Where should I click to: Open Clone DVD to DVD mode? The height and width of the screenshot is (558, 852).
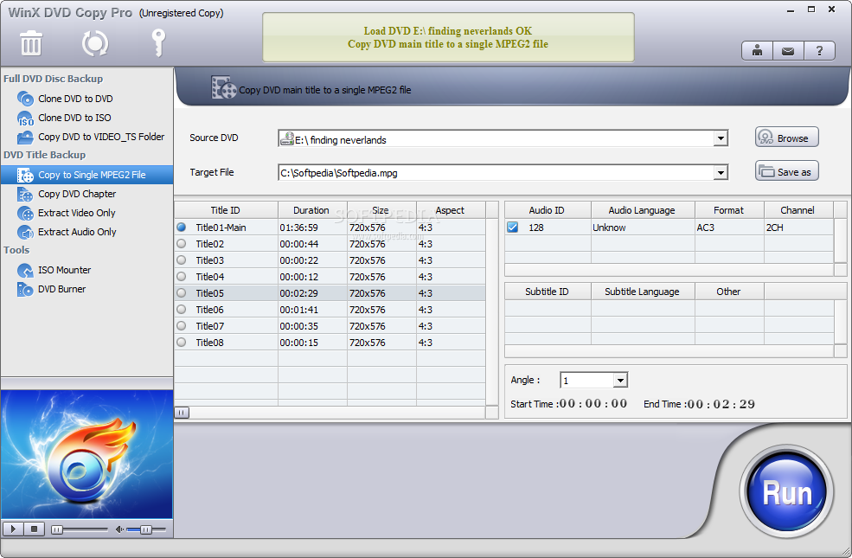[75, 99]
